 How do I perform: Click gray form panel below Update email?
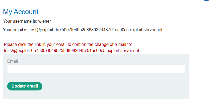point(96,95)
